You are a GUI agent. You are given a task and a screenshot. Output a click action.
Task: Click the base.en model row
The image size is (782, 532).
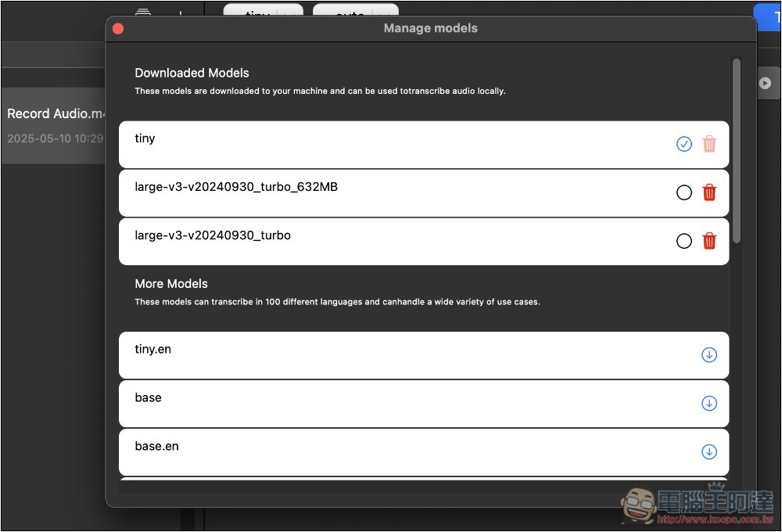[391, 452]
